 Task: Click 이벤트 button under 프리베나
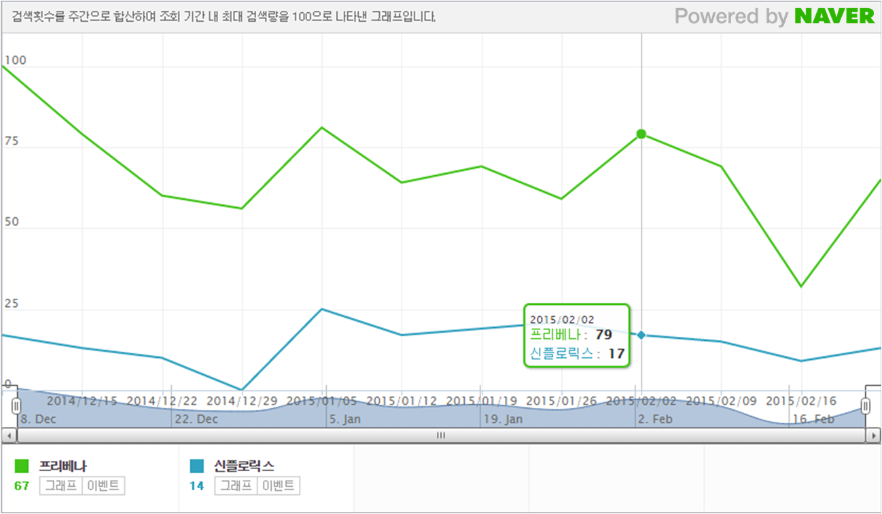click(x=103, y=486)
